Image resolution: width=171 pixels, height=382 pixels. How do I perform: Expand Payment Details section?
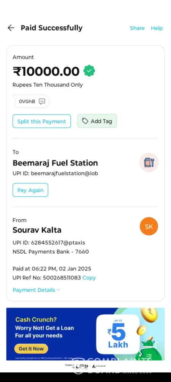[36, 290]
